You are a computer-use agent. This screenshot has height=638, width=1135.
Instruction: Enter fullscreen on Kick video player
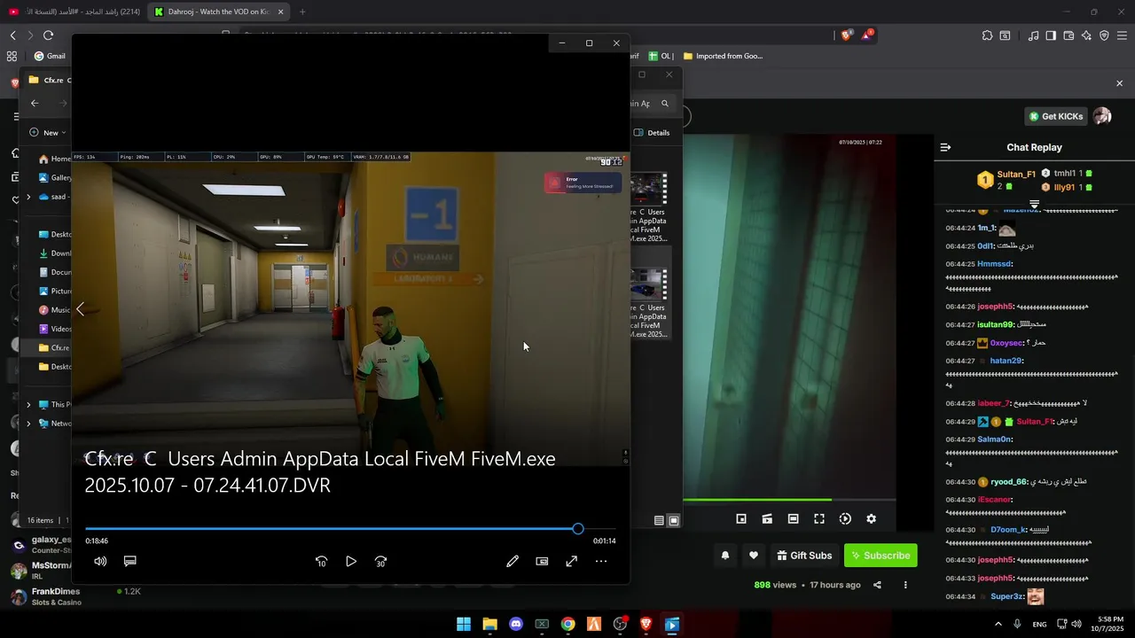click(x=819, y=519)
